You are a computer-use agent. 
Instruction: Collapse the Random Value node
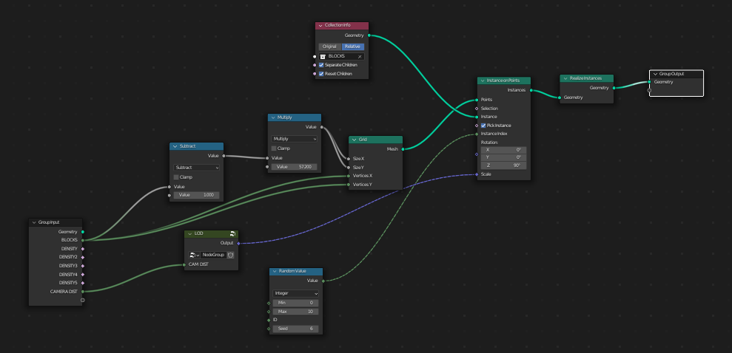point(275,272)
